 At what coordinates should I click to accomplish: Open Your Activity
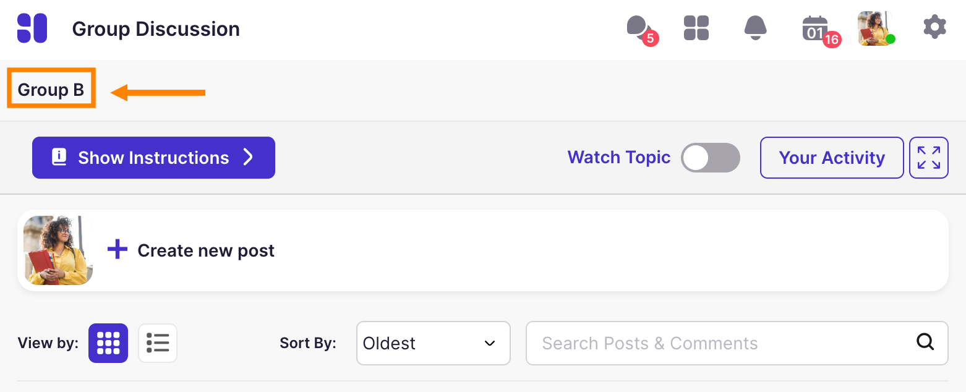coord(831,158)
